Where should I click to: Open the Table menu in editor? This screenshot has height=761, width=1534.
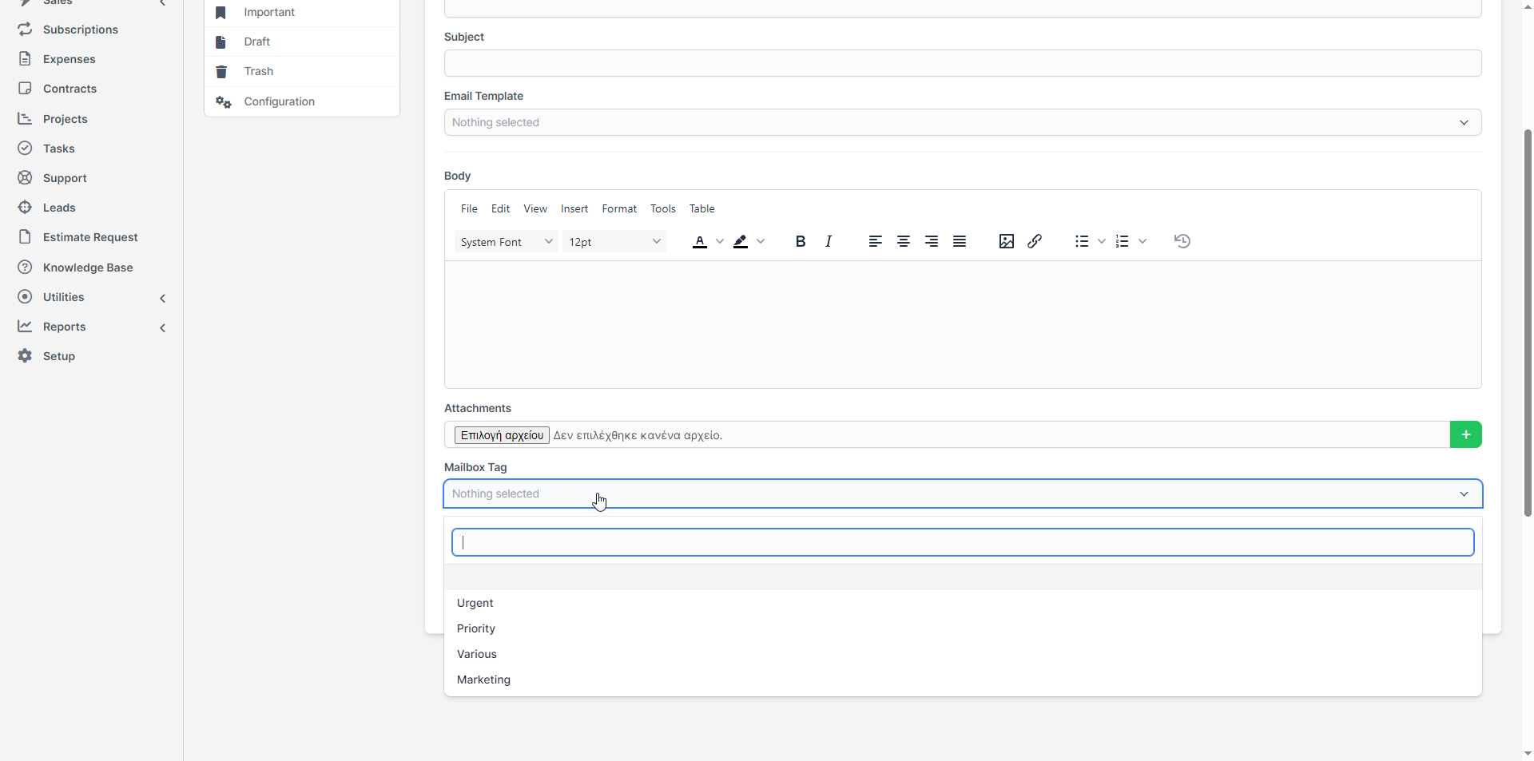click(x=701, y=208)
